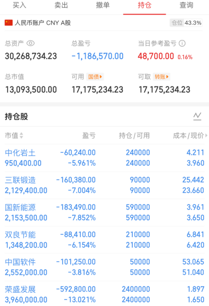Switch to the 查询 tab
The width and height of the screenshot is (209, 306).
tap(186, 5)
